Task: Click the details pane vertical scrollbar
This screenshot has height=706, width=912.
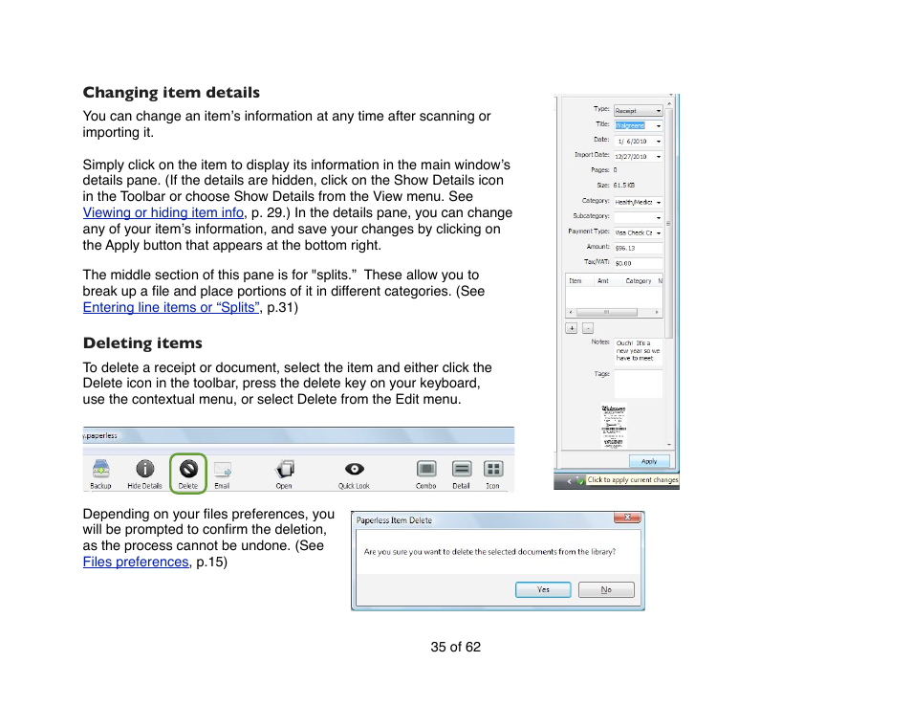Action: coord(669,221)
